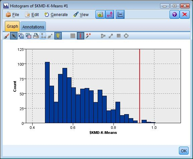Click the copy graph data icon
Viewport: 193px width, 159px height.
[29, 36]
